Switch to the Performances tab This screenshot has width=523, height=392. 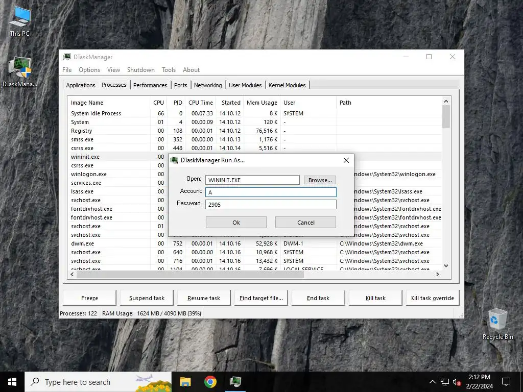(150, 85)
